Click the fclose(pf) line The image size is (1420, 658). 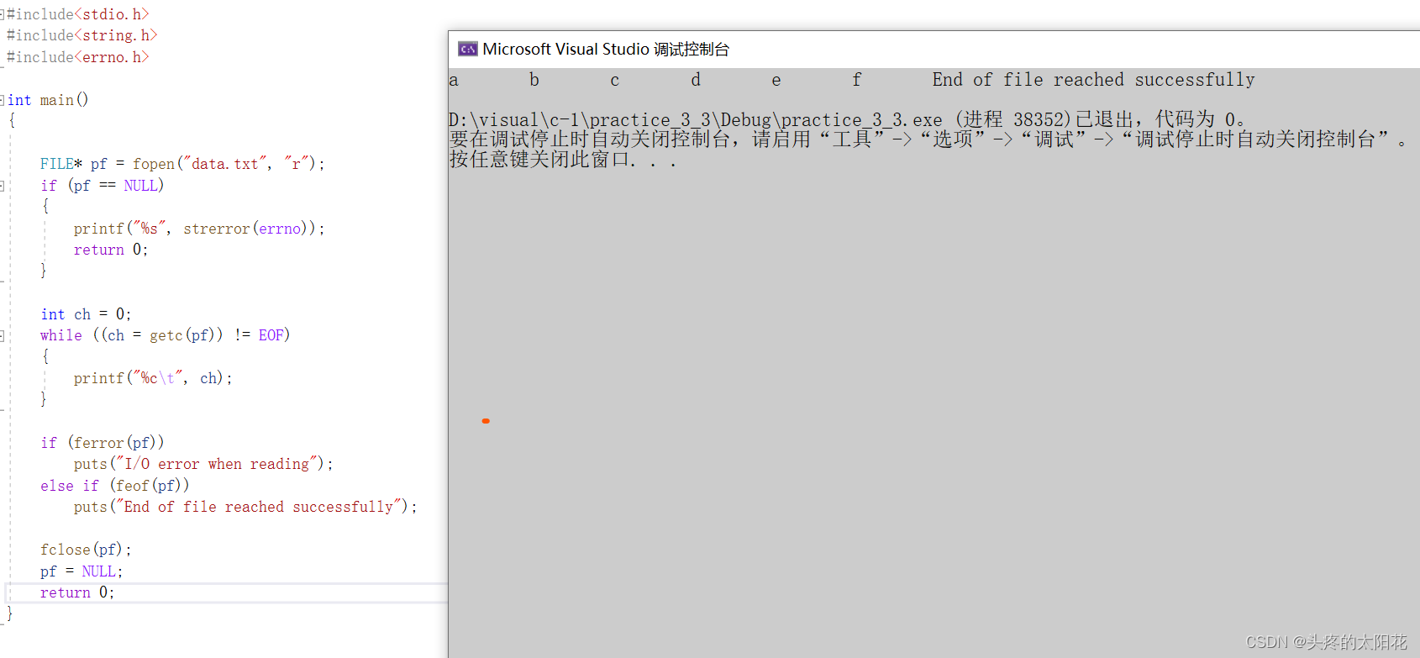point(86,550)
